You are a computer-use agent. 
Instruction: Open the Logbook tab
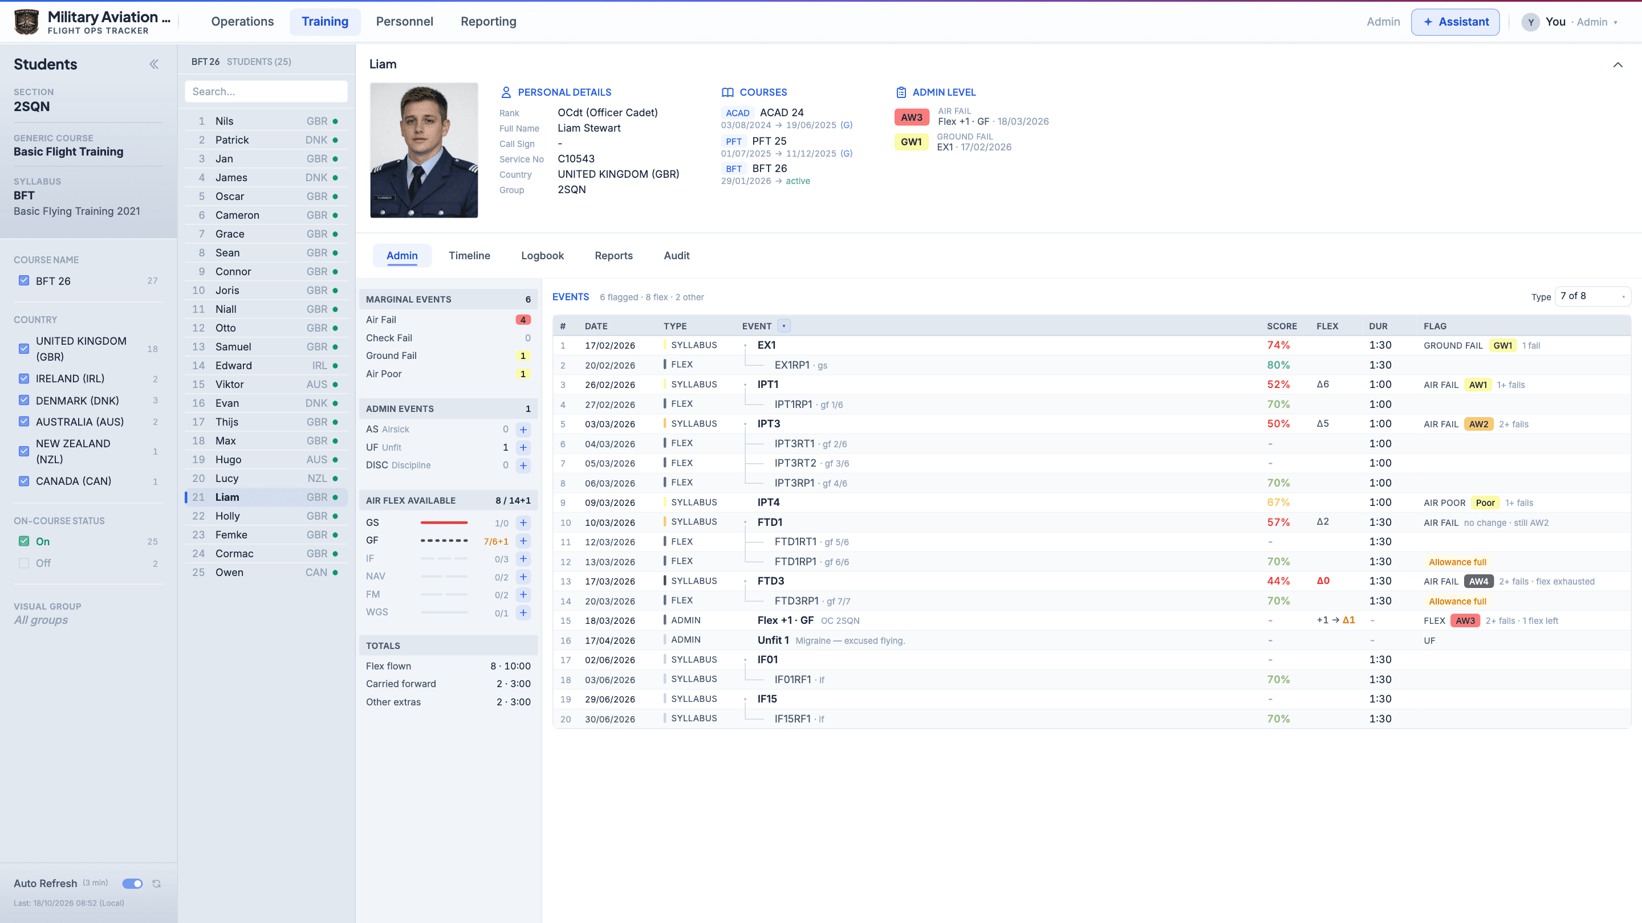point(542,255)
